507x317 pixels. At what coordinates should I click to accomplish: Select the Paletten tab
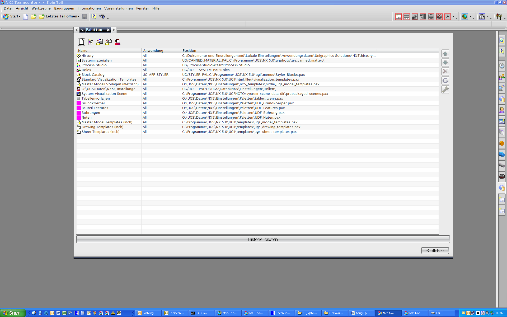tap(94, 30)
